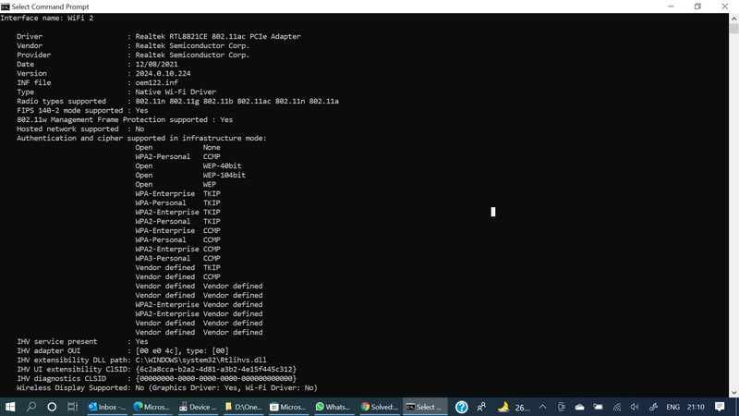
Task: Click WPA3-Personal CCMP row
Action: coord(177,259)
